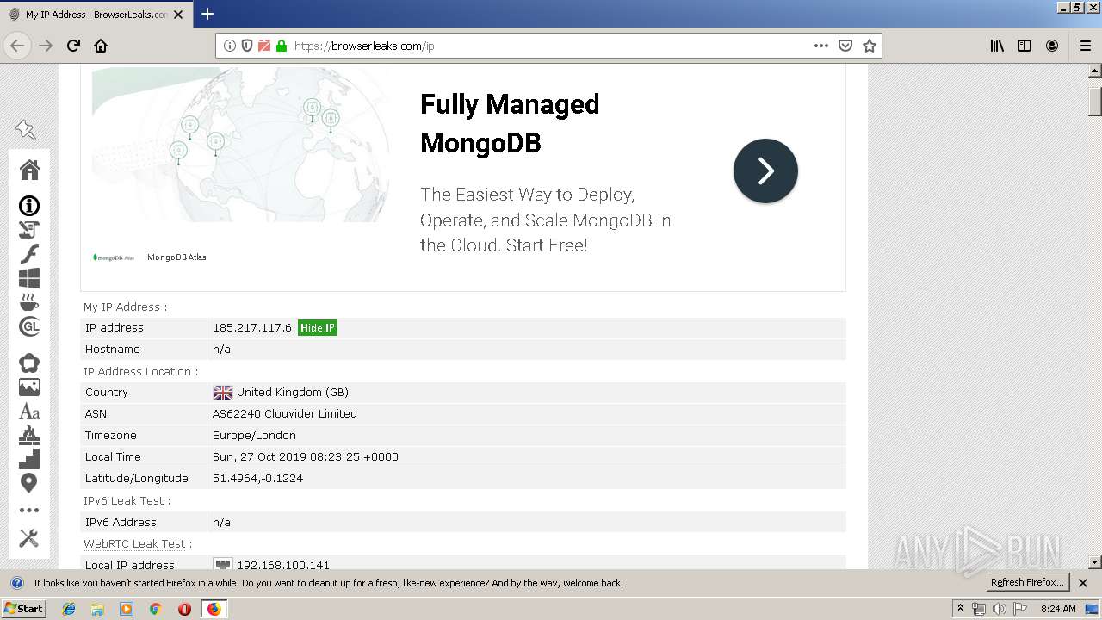Open the IP address info icon in sidebar
1102x620 pixels.
tap(29, 206)
